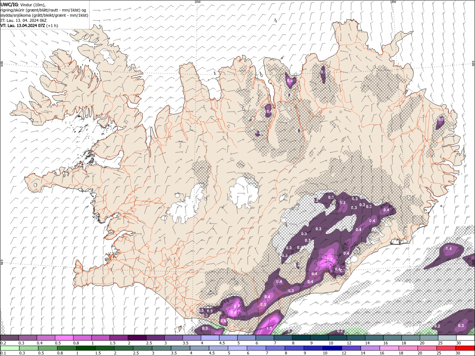475x356 pixels.
Task: Click the '15W' longitude label at top
Action: [393, 2]
